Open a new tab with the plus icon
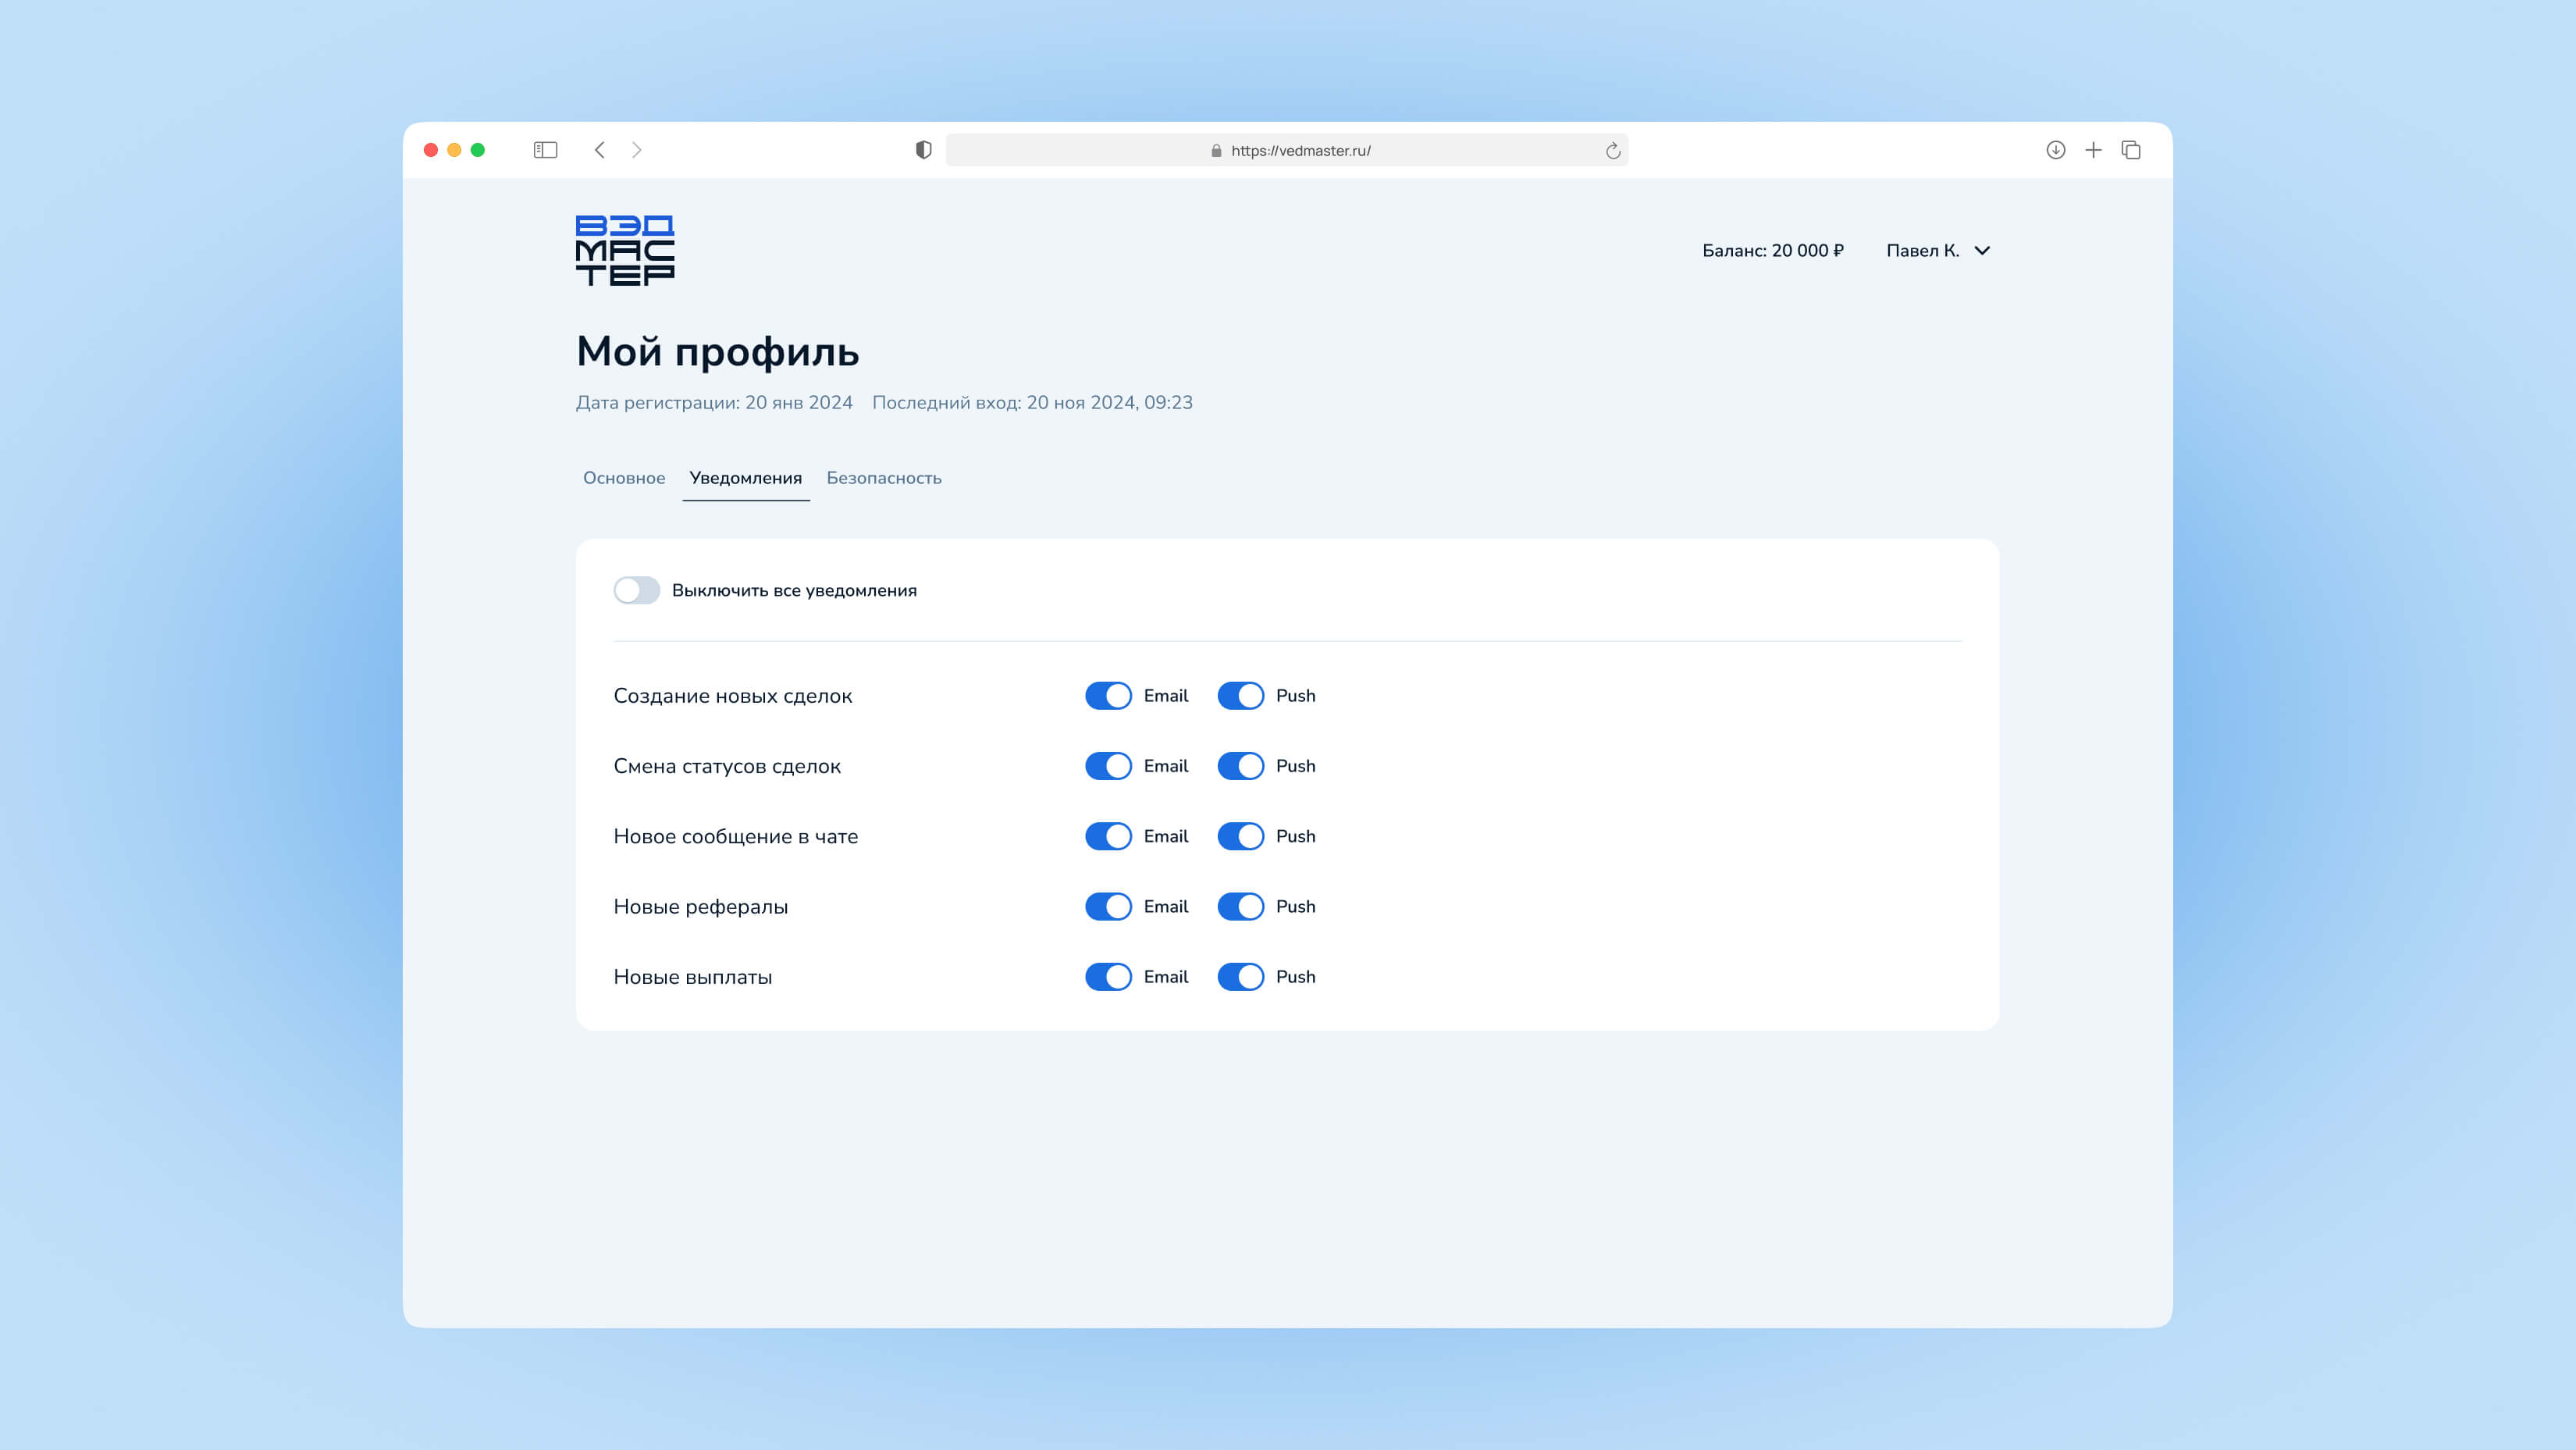Screen dimensions: 2576x1450 [x=2093, y=150]
